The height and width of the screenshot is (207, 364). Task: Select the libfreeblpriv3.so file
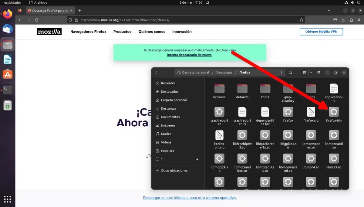point(242,140)
